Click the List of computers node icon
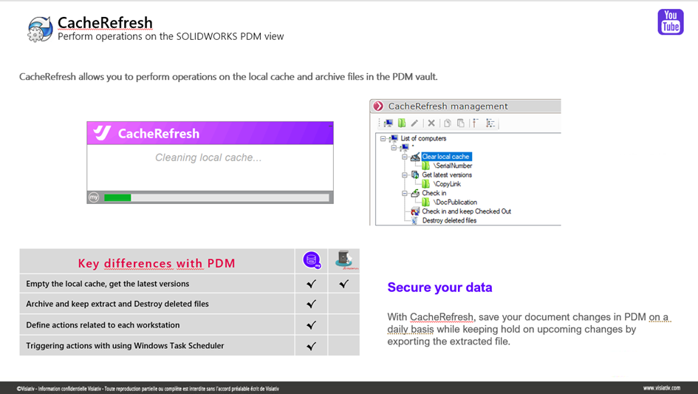Screen dimensions: 698x394 coord(394,139)
